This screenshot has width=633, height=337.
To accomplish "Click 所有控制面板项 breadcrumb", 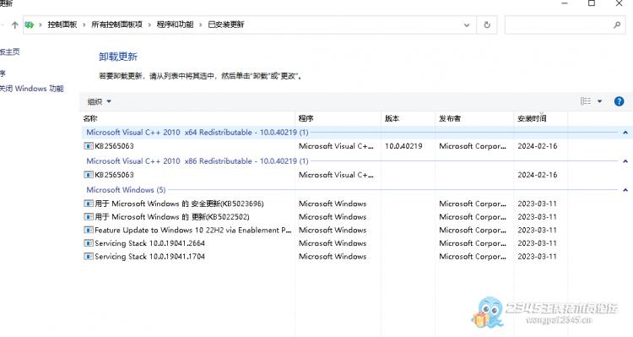I will (116, 24).
